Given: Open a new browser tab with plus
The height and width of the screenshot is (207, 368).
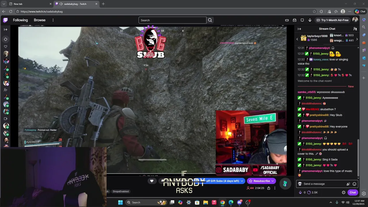Looking at the screenshot, I should (103, 4).
